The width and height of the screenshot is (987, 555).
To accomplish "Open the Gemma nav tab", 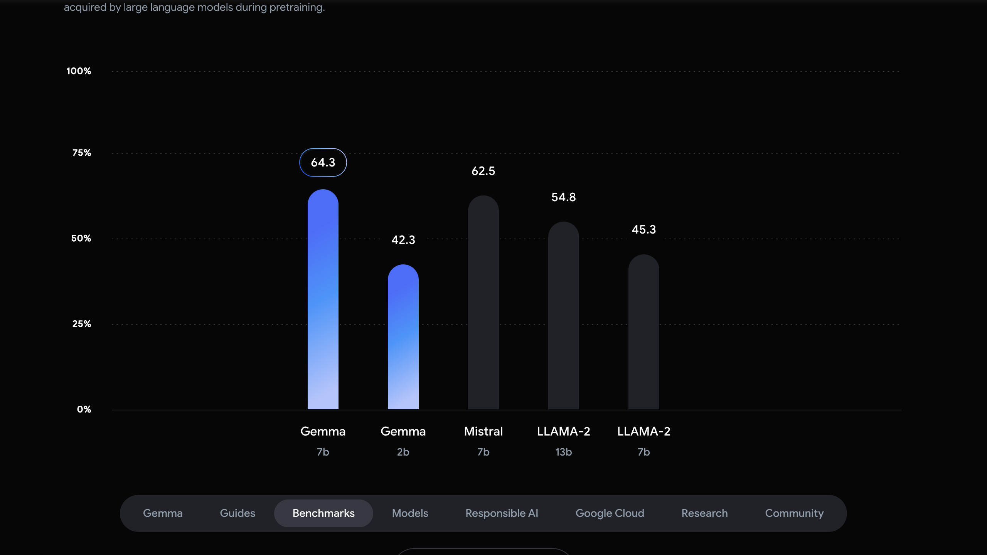I will 163,513.
